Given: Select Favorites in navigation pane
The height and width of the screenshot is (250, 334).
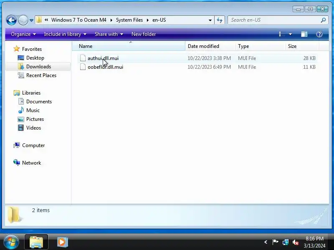Looking at the screenshot, I should click(x=32, y=49).
